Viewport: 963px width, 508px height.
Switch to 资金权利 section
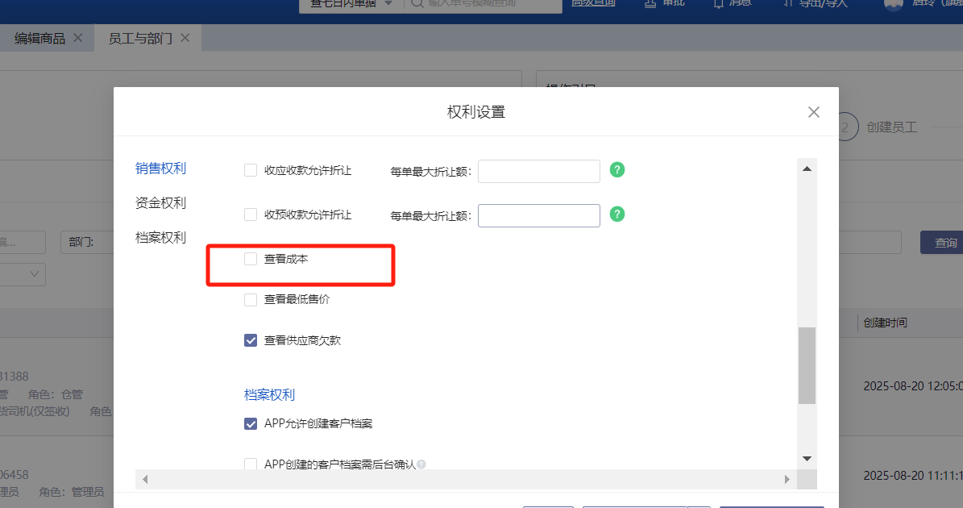click(160, 203)
